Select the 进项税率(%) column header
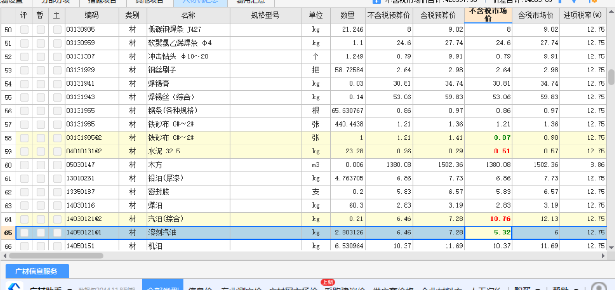 [583, 16]
